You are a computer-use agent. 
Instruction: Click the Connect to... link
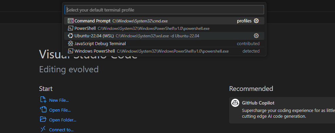coord(61,130)
